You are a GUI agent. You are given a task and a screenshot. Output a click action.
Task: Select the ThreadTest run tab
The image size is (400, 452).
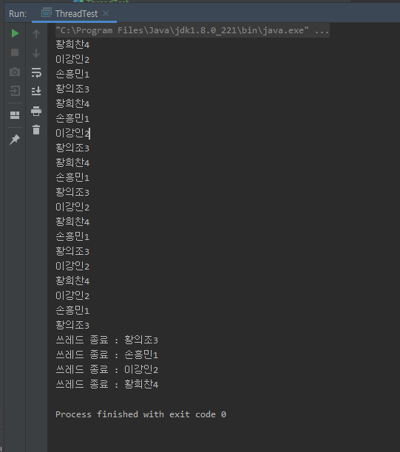pyautogui.click(x=74, y=13)
